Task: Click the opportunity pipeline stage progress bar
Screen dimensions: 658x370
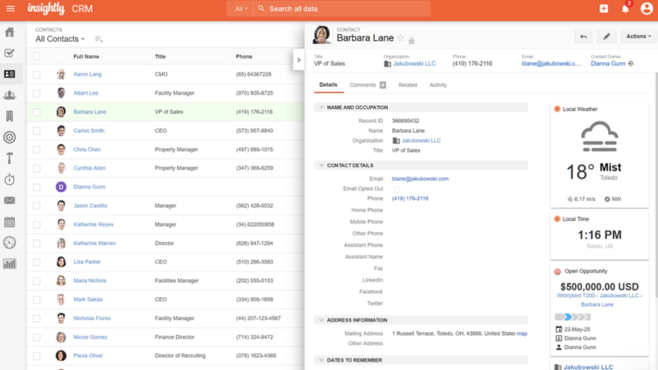Action: [x=572, y=317]
